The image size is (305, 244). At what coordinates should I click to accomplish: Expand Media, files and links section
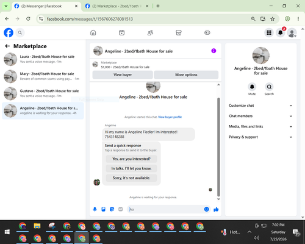(x=260, y=126)
